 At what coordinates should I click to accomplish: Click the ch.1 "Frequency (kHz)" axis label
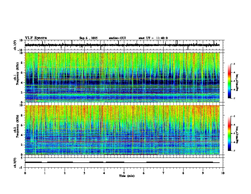pos(17,74)
